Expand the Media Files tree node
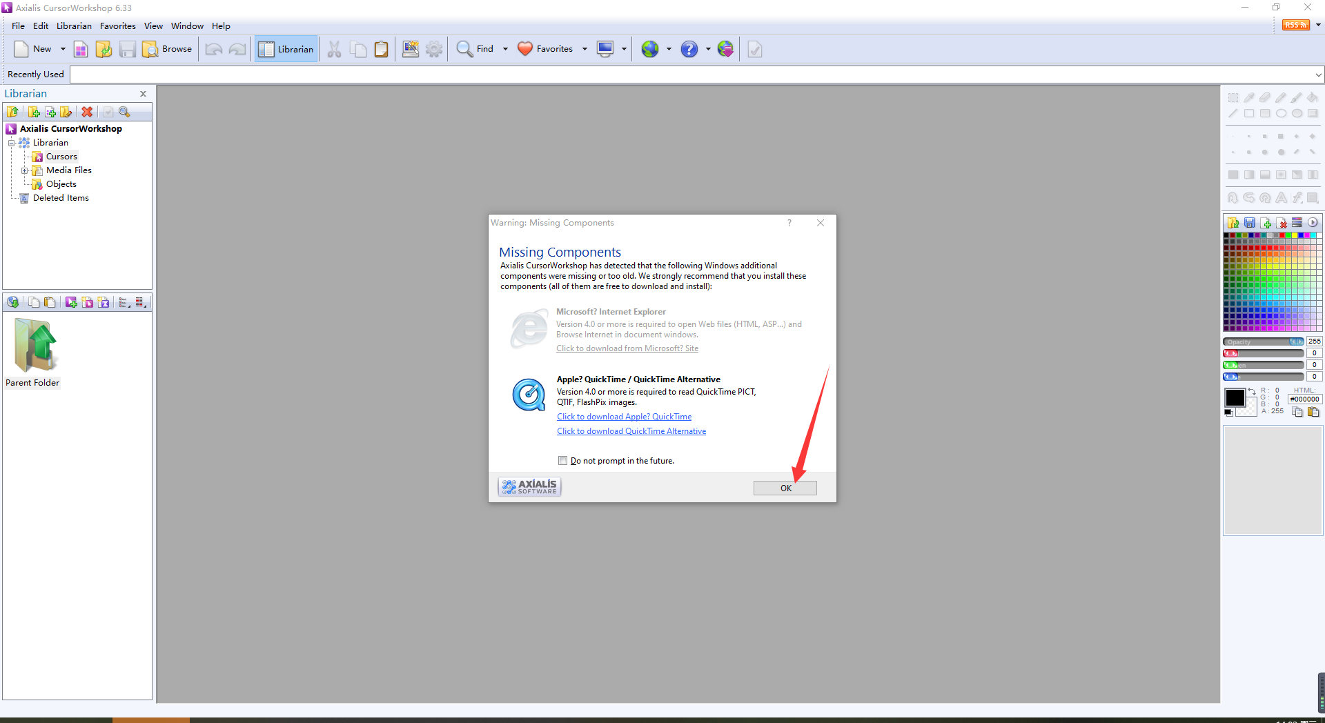Screen dimensions: 1325x723 tap(24, 170)
